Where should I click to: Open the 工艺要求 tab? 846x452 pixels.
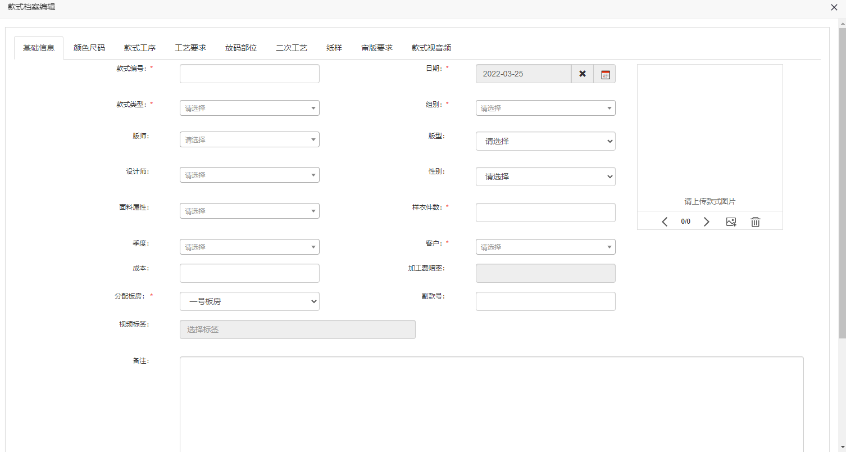pos(190,48)
